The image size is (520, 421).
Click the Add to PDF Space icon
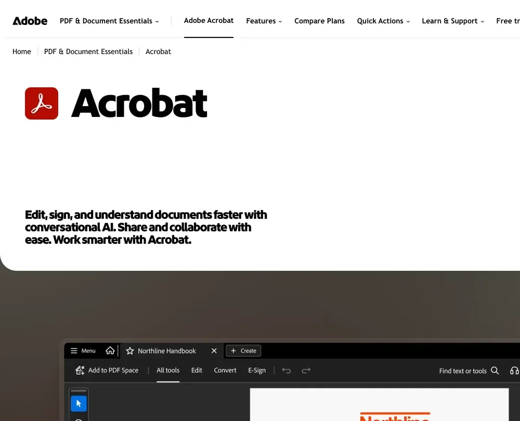[x=80, y=370]
